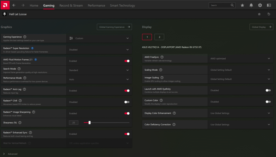Open the Smart Technology tab

click(x=123, y=5)
